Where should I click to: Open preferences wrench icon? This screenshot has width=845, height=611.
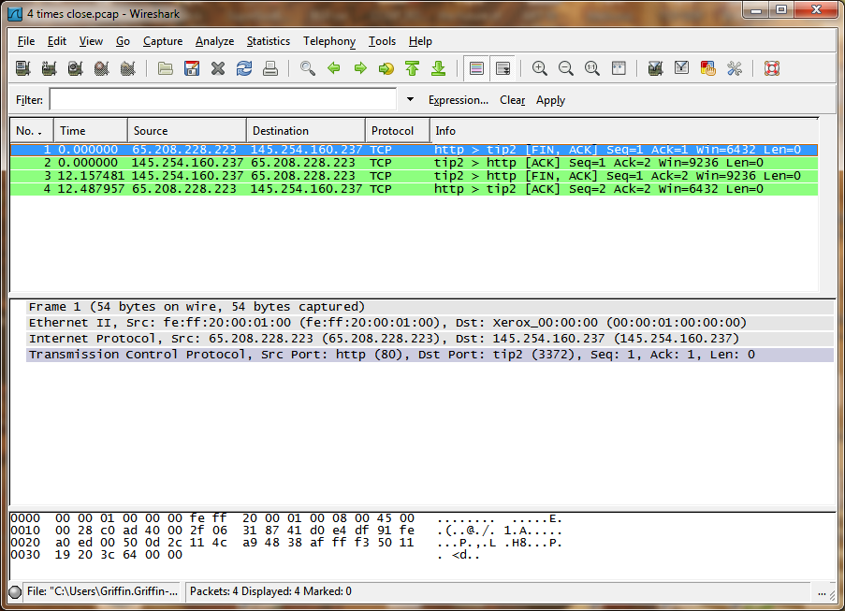tap(735, 68)
